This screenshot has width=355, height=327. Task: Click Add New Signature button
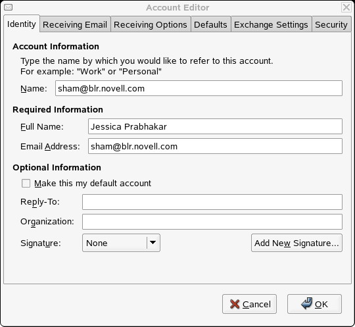tap(296, 243)
